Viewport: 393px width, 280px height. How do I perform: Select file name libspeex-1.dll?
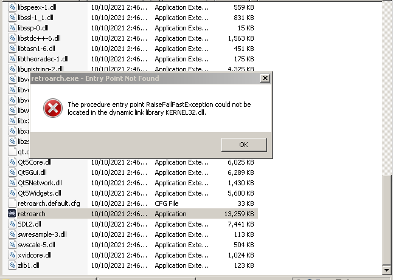coord(37,7)
